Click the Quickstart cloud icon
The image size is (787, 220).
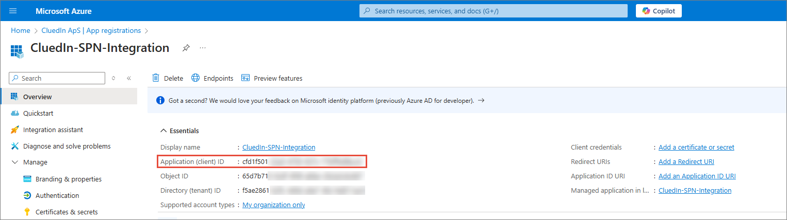coord(14,113)
